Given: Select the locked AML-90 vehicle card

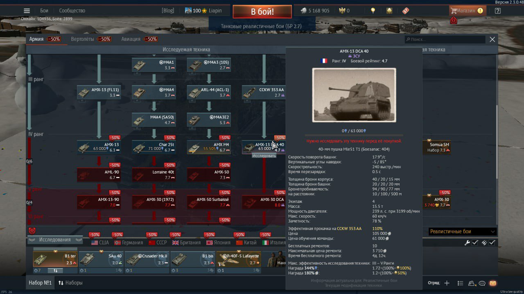Looking at the screenshot, I should point(99,175).
